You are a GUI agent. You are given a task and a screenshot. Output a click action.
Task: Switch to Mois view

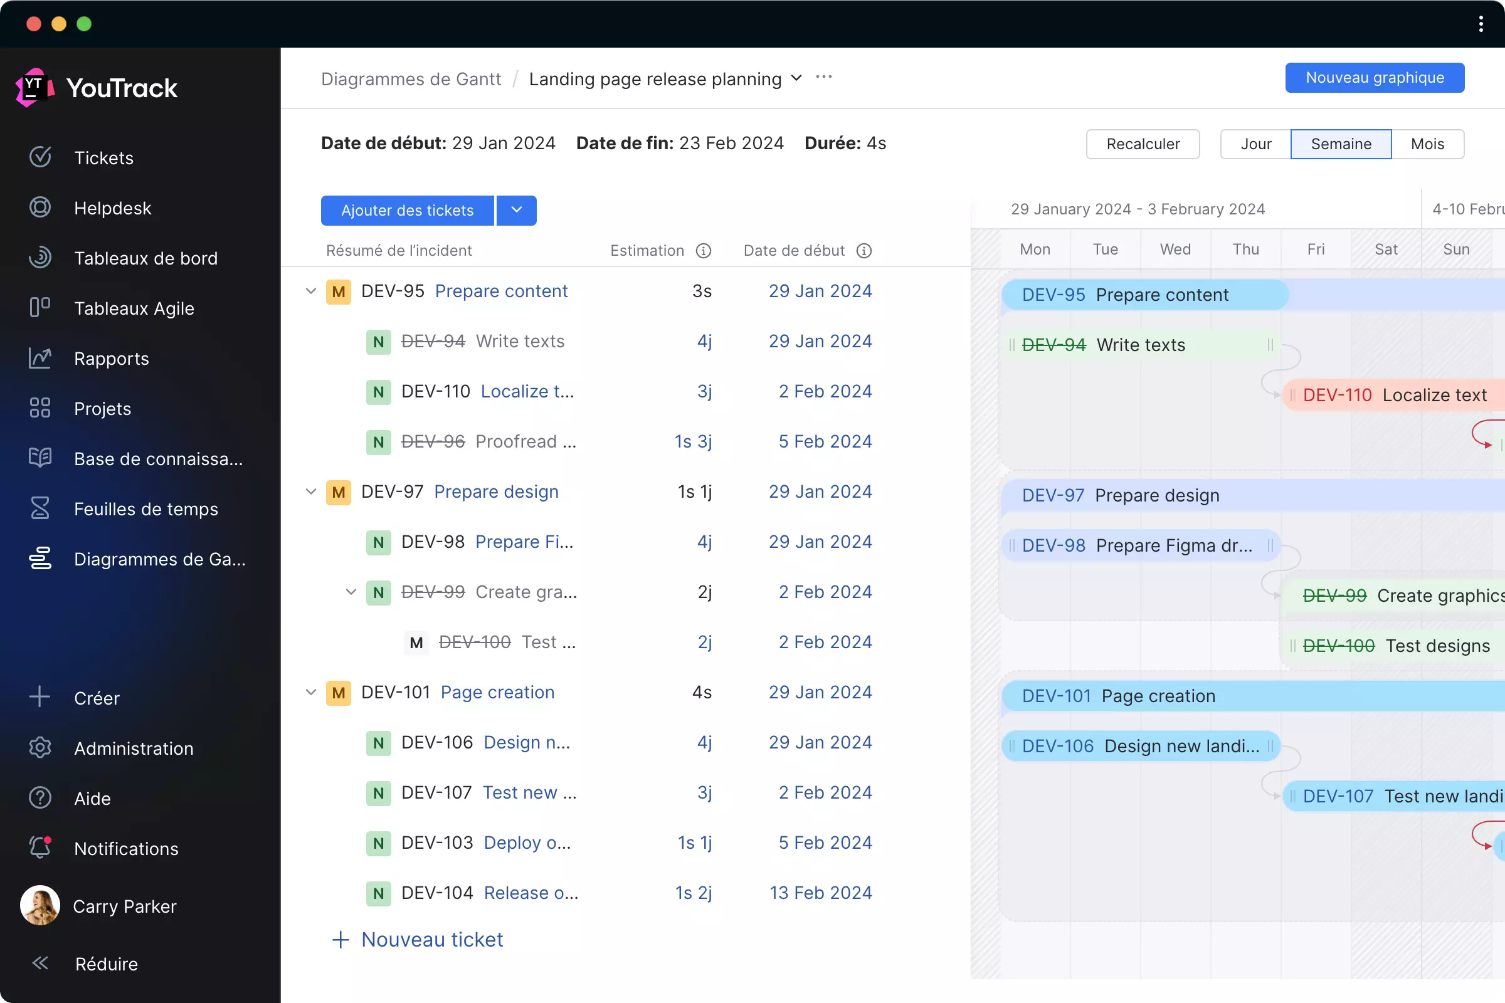tap(1427, 144)
